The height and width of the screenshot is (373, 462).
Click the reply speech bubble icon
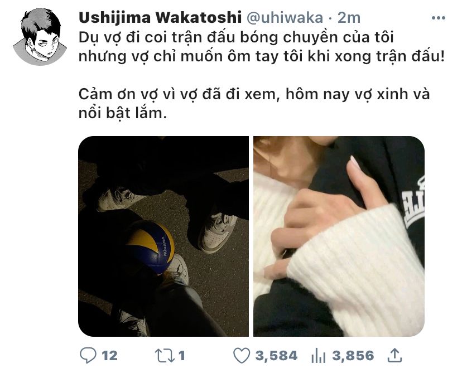point(88,355)
